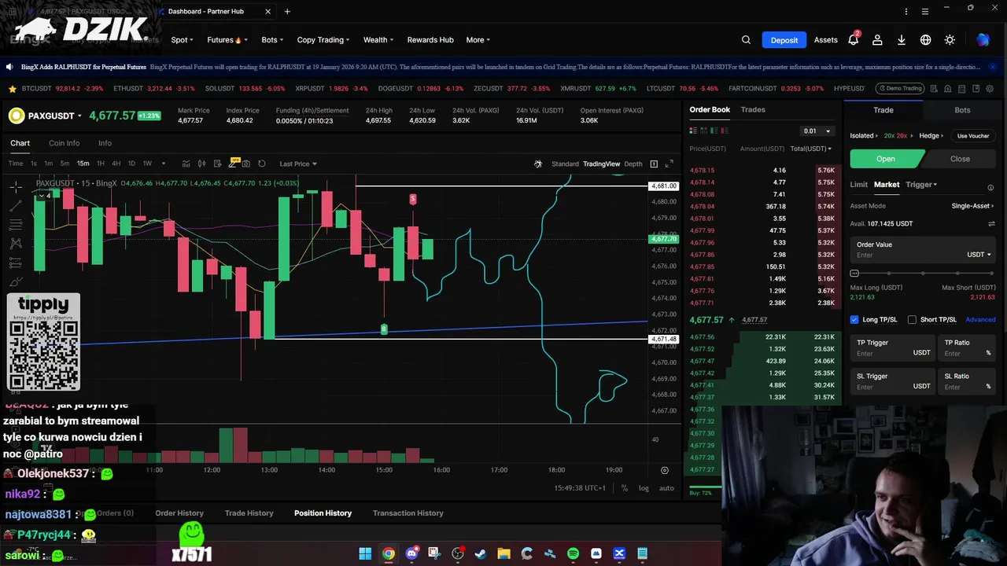Select the 1H timeframe
This screenshot has height=566, width=1007.
click(100, 164)
